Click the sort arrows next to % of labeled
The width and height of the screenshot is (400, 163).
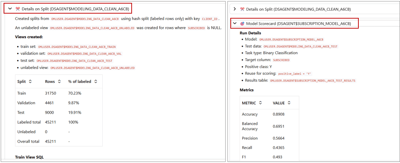tap(96, 81)
